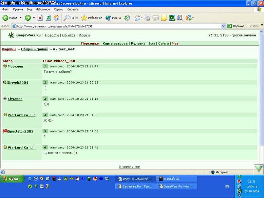Open the History clock icon
This screenshot has height=198, width=264.
tap(127, 18)
